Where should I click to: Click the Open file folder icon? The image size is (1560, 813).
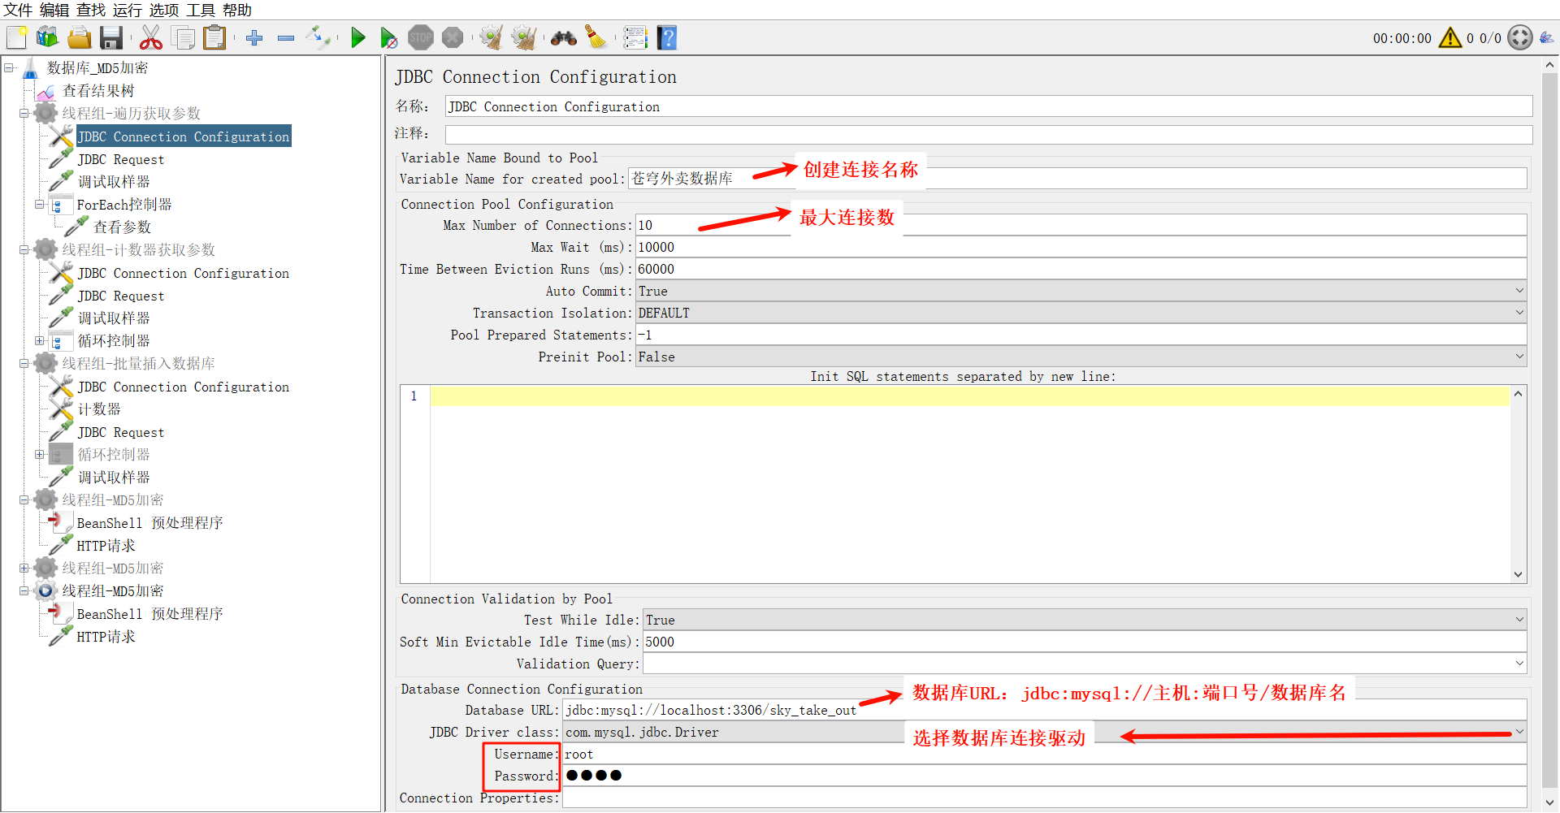(79, 37)
